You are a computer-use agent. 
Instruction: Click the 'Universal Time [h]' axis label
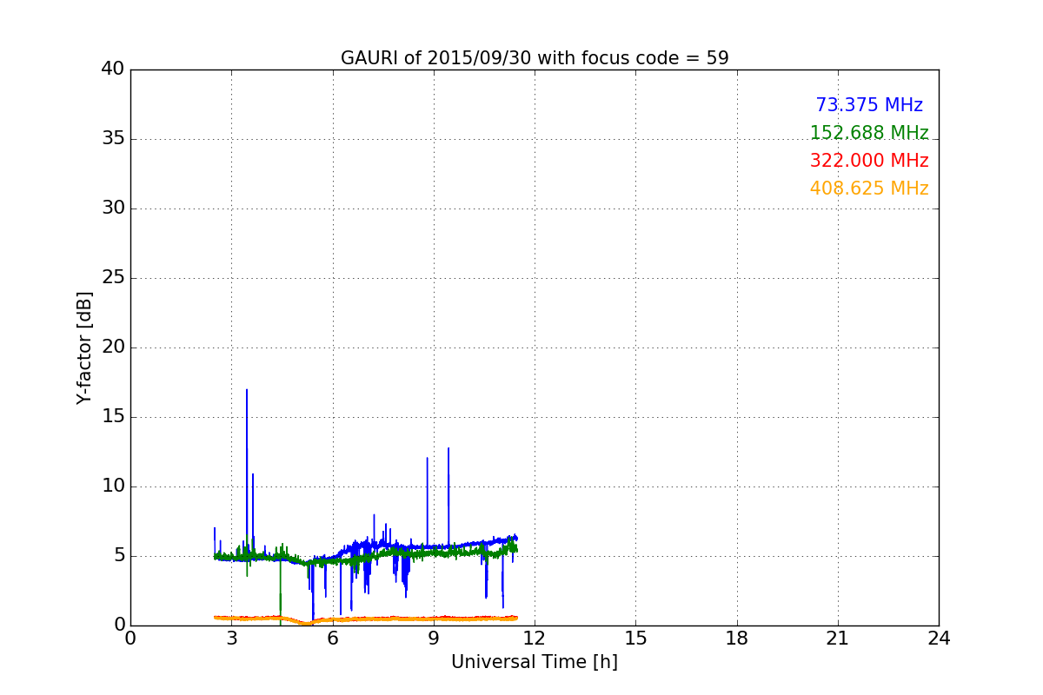click(535, 662)
